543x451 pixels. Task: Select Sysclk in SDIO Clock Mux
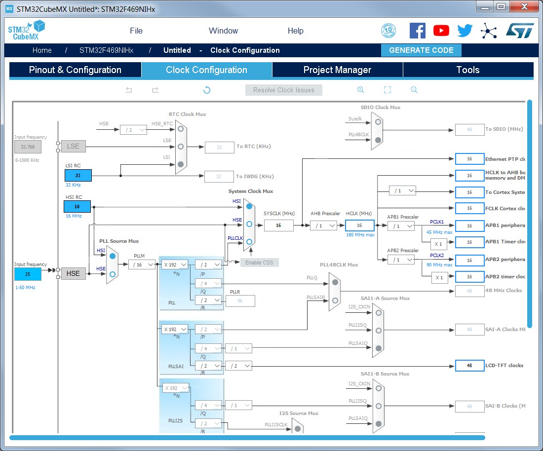pyautogui.click(x=378, y=122)
